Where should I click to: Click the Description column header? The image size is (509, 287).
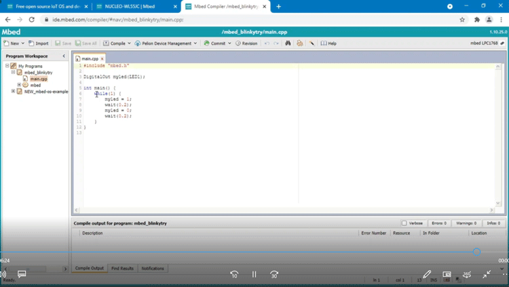pos(92,233)
